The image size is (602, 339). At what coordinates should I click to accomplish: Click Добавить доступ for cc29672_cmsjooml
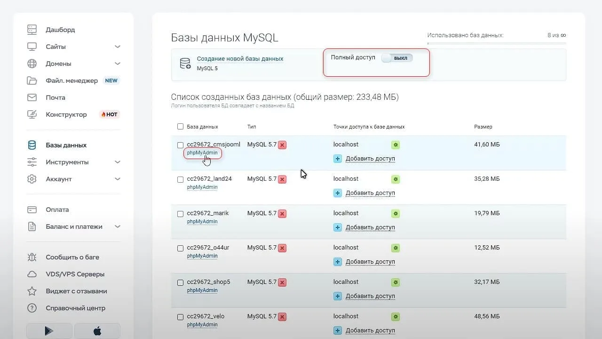370,159
